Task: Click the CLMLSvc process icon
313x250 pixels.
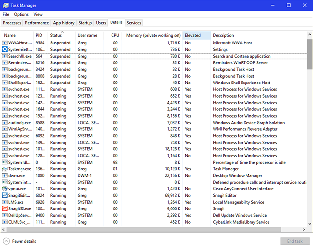Action: click(5, 222)
